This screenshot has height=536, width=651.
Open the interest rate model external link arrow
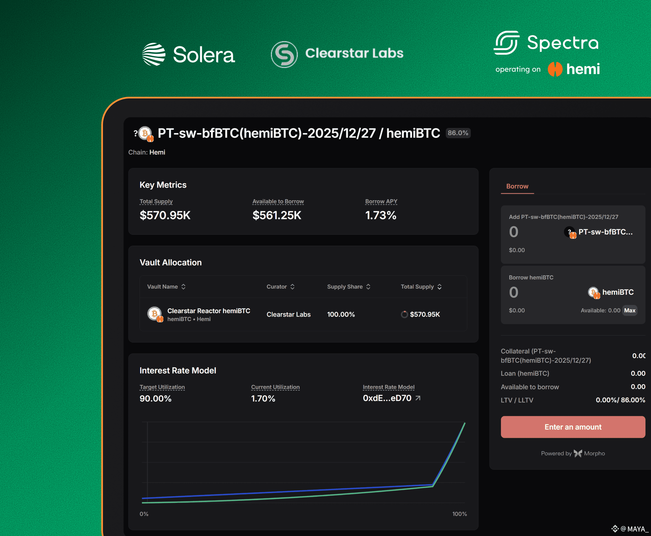(x=418, y=398)
